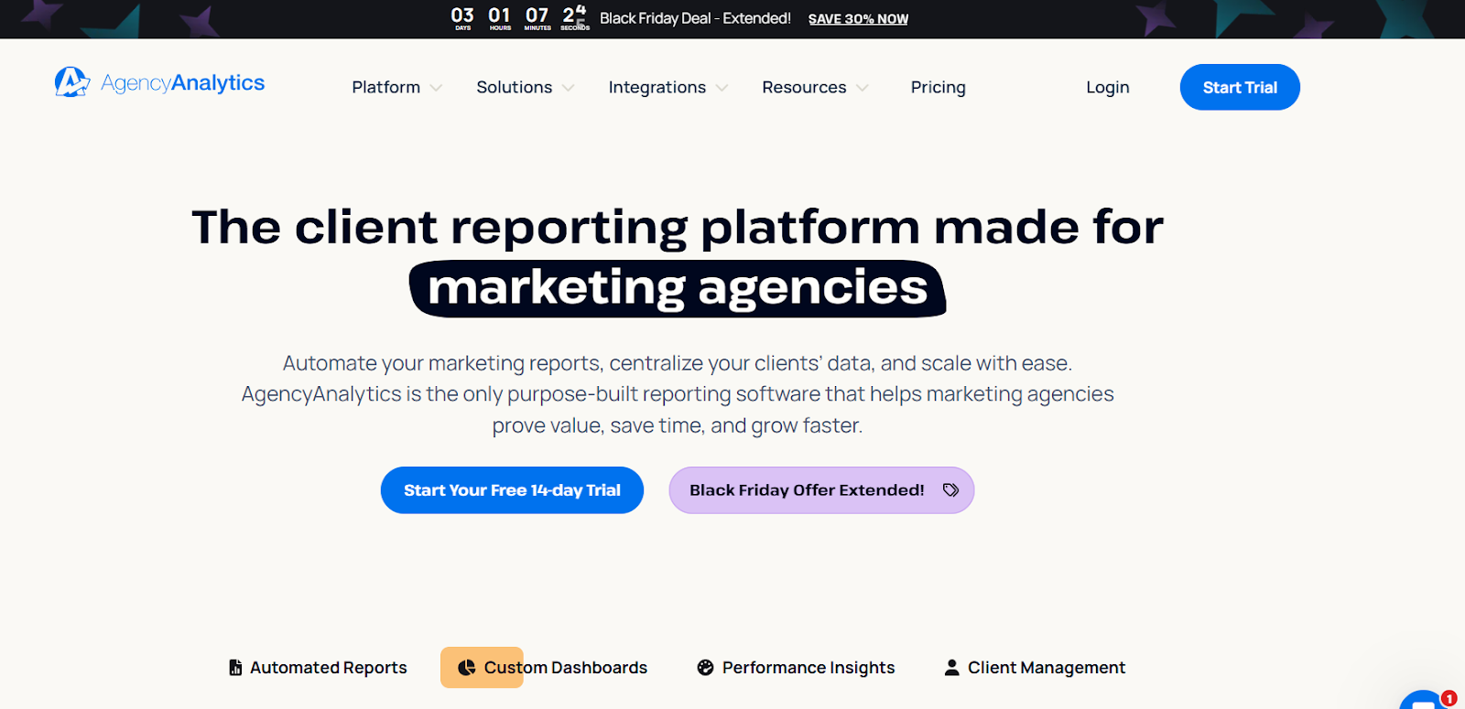Screen dimensions: 1465x709
Task: Select the Performance Insights tab
Action: pos(796,668)
